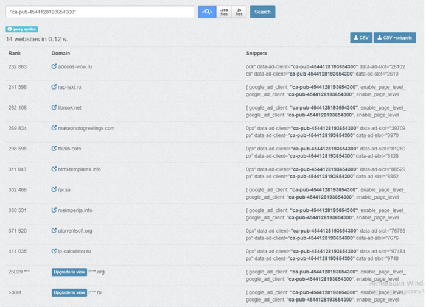The width and height of the screenshot is (426, 307).
Task: Open external link icon for addons-wow.ru
Action: [54, 66]
